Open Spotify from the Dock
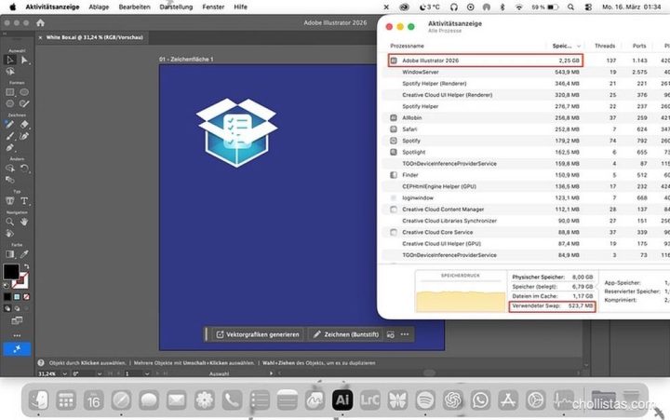The image size is (670, 420). [x=425, y=400]
